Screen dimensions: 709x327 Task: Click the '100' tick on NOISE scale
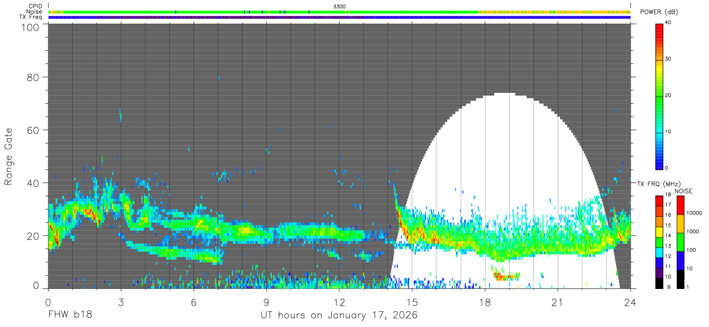click(x=692, y=250)
